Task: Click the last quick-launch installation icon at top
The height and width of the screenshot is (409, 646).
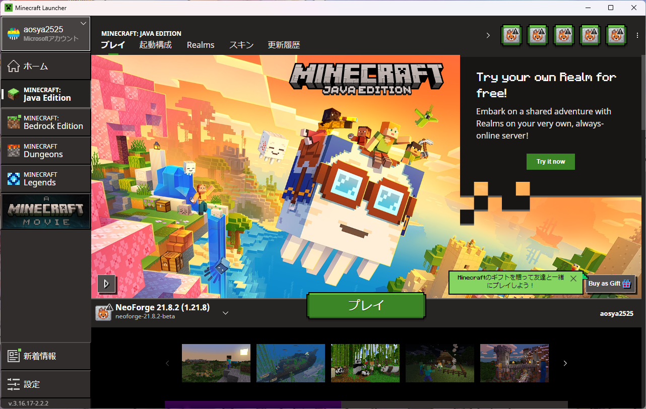Action: [616, 35]
